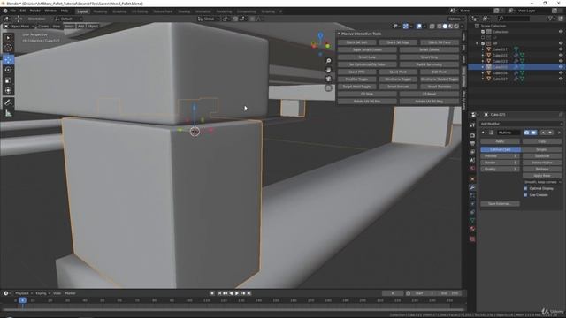Jump to first frame playback button
The height and width of the screenshot is (318, 566).
(x=218, y=293)
